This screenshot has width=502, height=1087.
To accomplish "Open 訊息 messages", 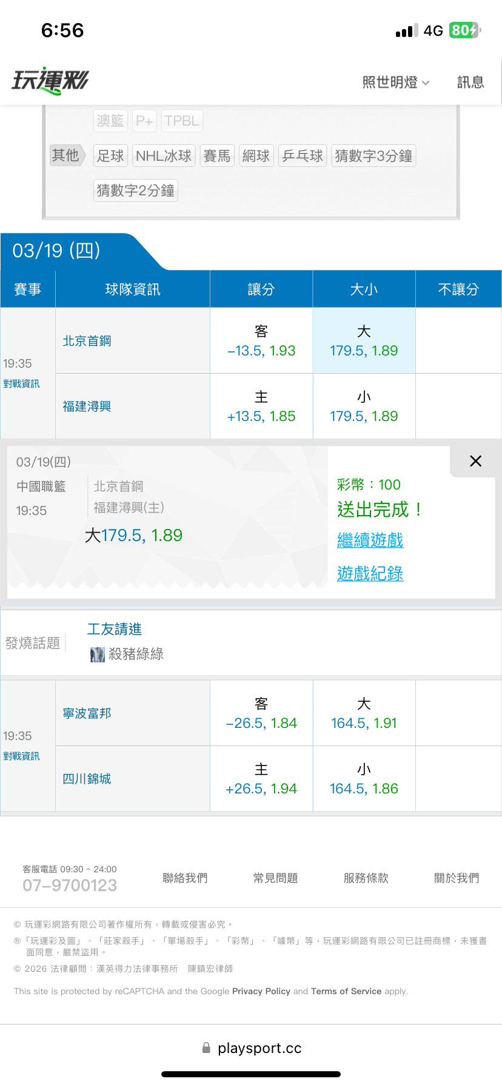I will [470, 82].
